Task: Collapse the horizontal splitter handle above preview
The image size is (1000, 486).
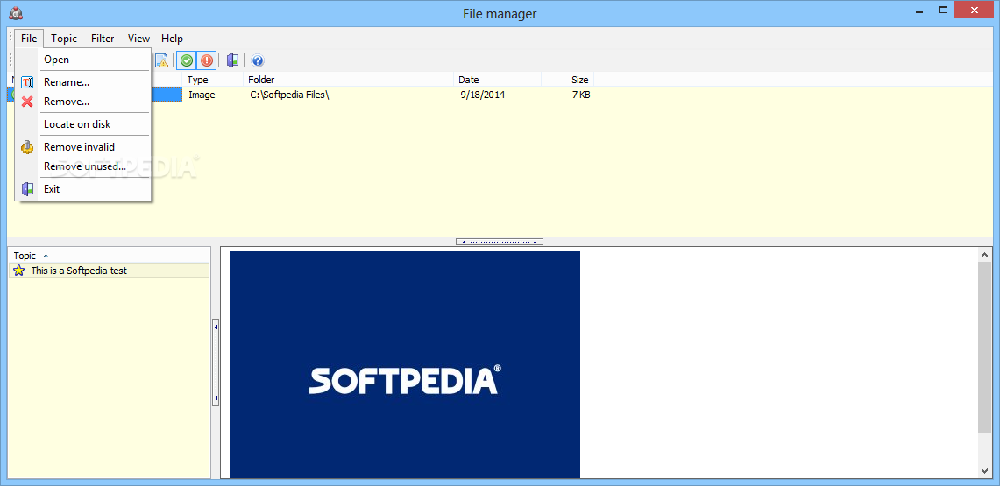Action: click(x=500, y=242)
